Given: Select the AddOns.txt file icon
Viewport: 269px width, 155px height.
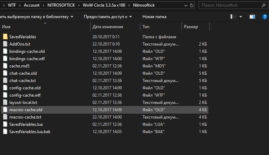Looking at the screenshot, I should click(x=5, y=44).
